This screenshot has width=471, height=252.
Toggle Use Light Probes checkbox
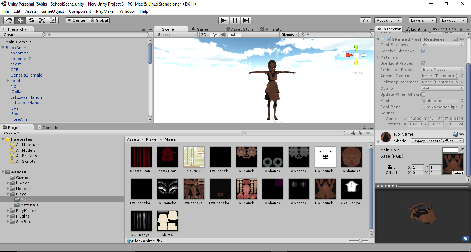click(x=423, y=63)
